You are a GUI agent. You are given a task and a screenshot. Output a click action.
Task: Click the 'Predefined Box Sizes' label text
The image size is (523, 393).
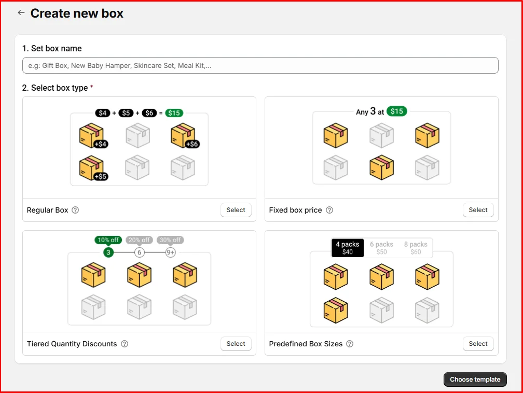point(306,344)
